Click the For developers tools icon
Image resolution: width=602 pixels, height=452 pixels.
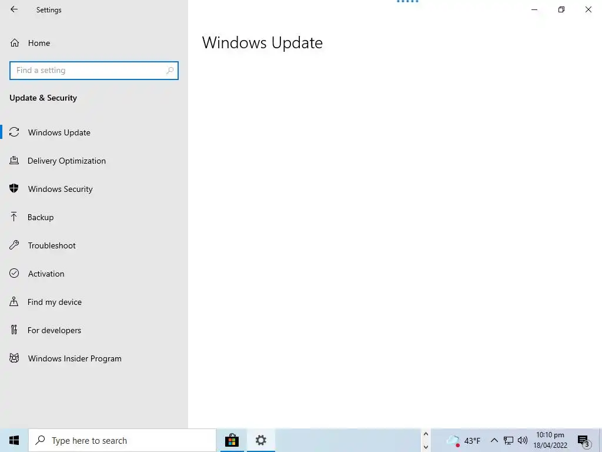[x=14, y=330]
